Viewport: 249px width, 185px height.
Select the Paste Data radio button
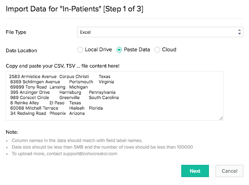coord(119,50)
